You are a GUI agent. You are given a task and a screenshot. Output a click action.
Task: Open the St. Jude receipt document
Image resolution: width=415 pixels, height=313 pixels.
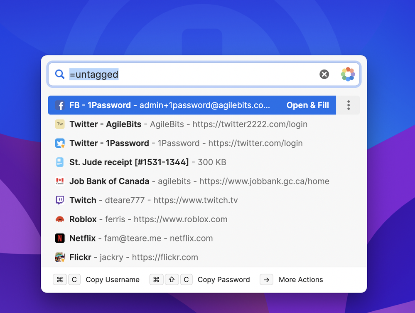click(x=147, y=162)
